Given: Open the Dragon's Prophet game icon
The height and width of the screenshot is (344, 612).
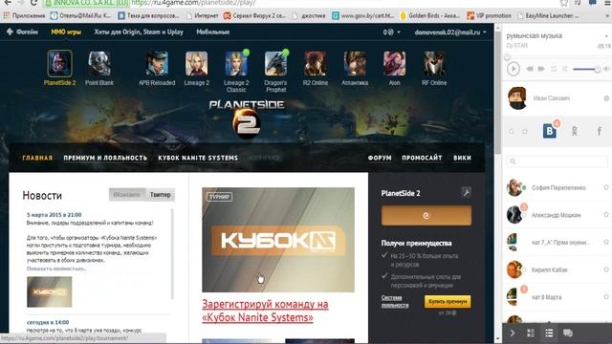Looking at the screenshot, I should (x=275, y=64).
